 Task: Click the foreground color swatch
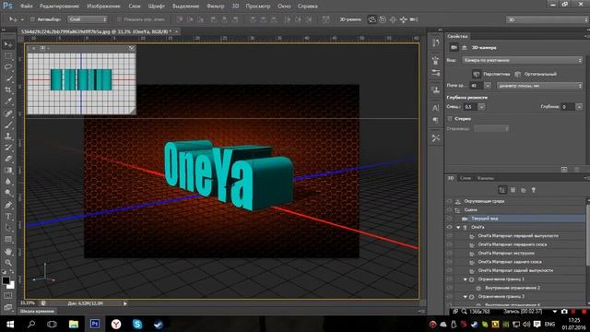pyautogui.click(x=6, y=280)
